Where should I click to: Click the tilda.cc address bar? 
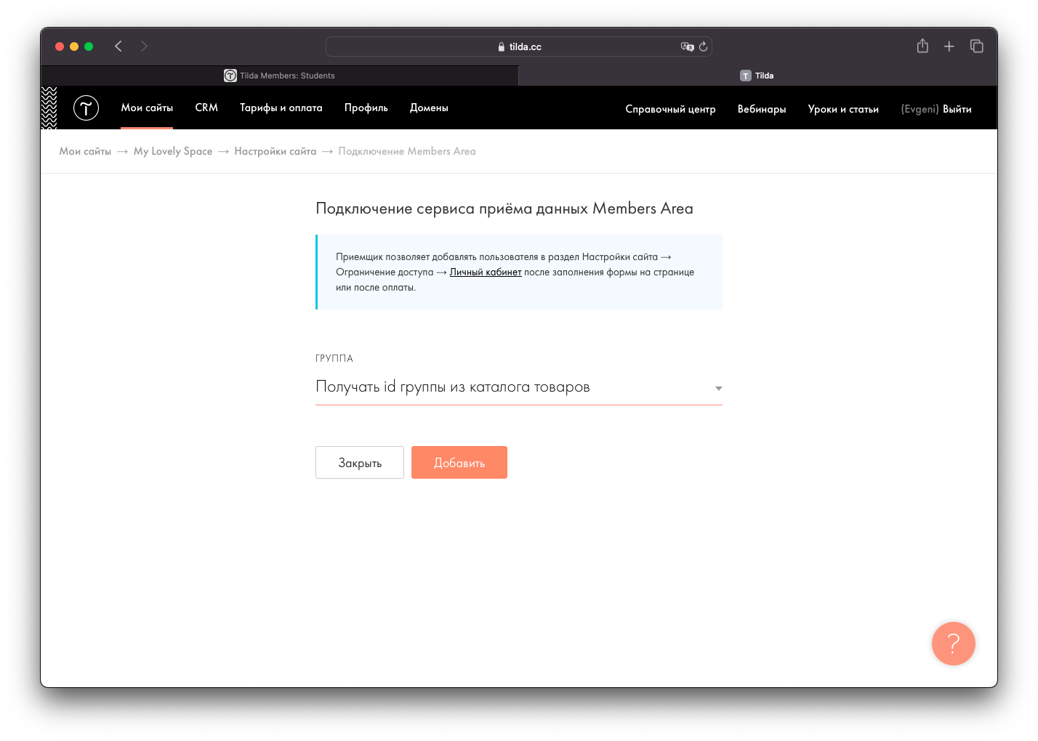coord(519,46)
